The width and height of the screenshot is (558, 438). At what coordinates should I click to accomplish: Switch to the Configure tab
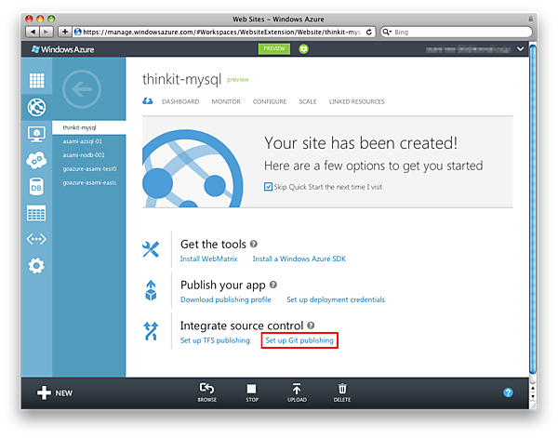click(270, 101)
